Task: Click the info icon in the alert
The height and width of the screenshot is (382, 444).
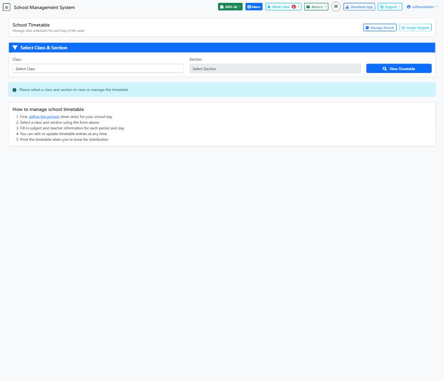Action: (15, 90)
